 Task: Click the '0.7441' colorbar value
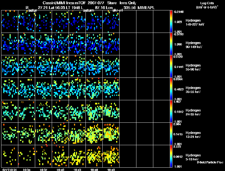[x=179, y=67]
